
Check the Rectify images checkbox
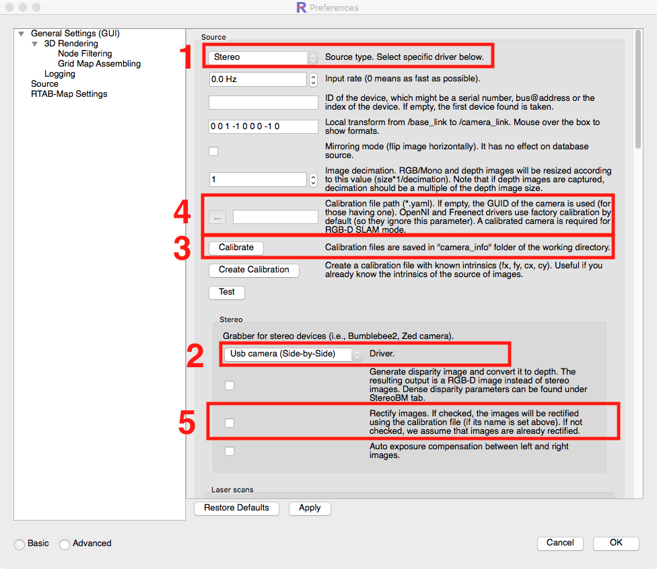(x=230, y=423)
